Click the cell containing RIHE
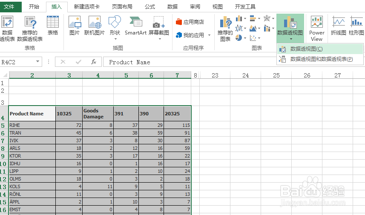 tap(32, 125)
